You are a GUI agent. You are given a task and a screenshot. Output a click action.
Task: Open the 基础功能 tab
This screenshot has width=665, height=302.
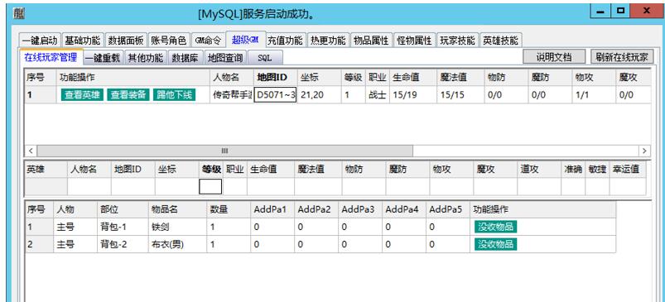tap(82, 41)
